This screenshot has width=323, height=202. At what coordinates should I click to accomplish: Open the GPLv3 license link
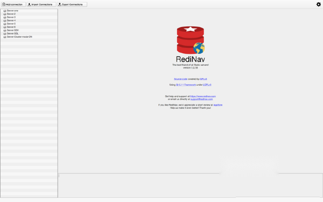pos(203,79)
